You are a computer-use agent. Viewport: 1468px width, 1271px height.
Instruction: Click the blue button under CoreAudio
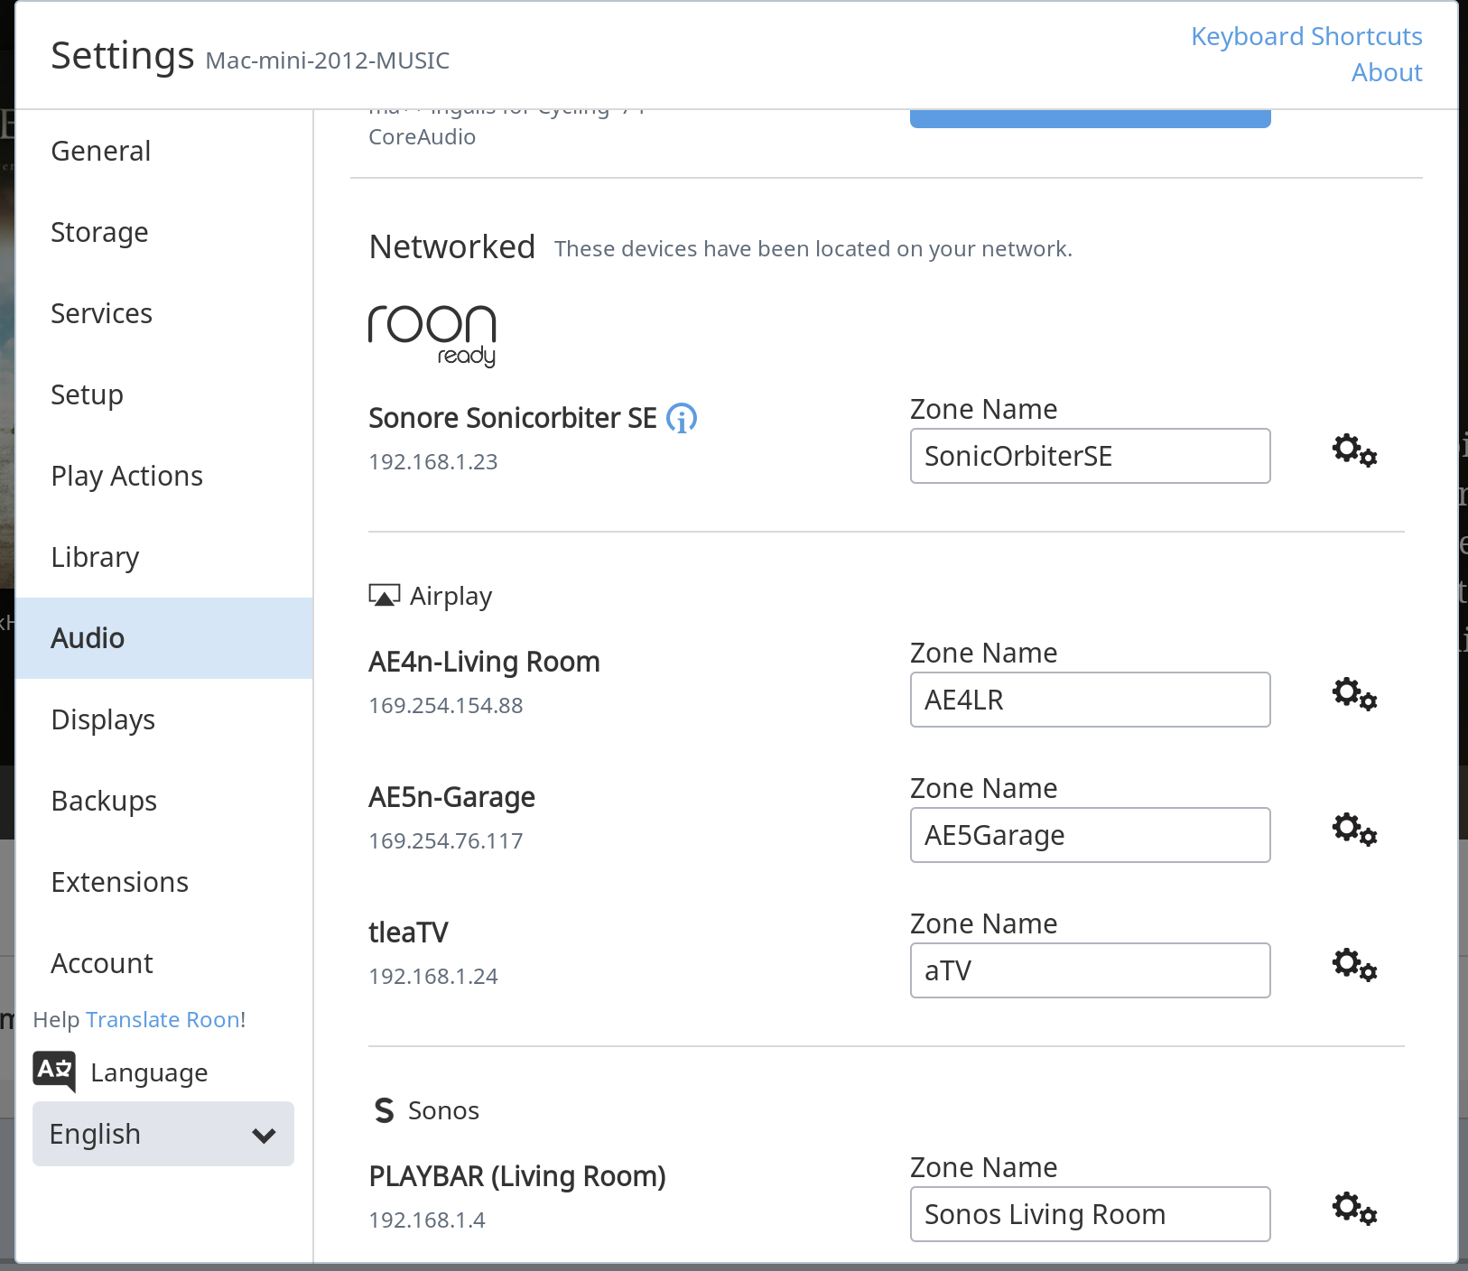(1090, 118)
